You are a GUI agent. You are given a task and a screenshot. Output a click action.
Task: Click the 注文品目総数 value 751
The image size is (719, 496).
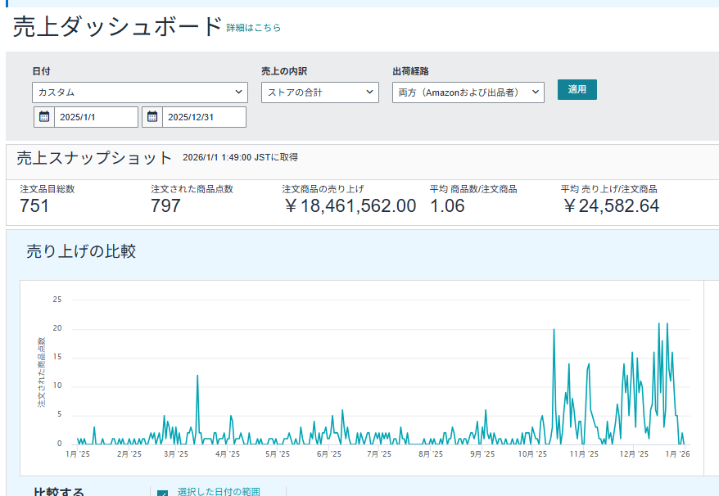click(35, 206)
